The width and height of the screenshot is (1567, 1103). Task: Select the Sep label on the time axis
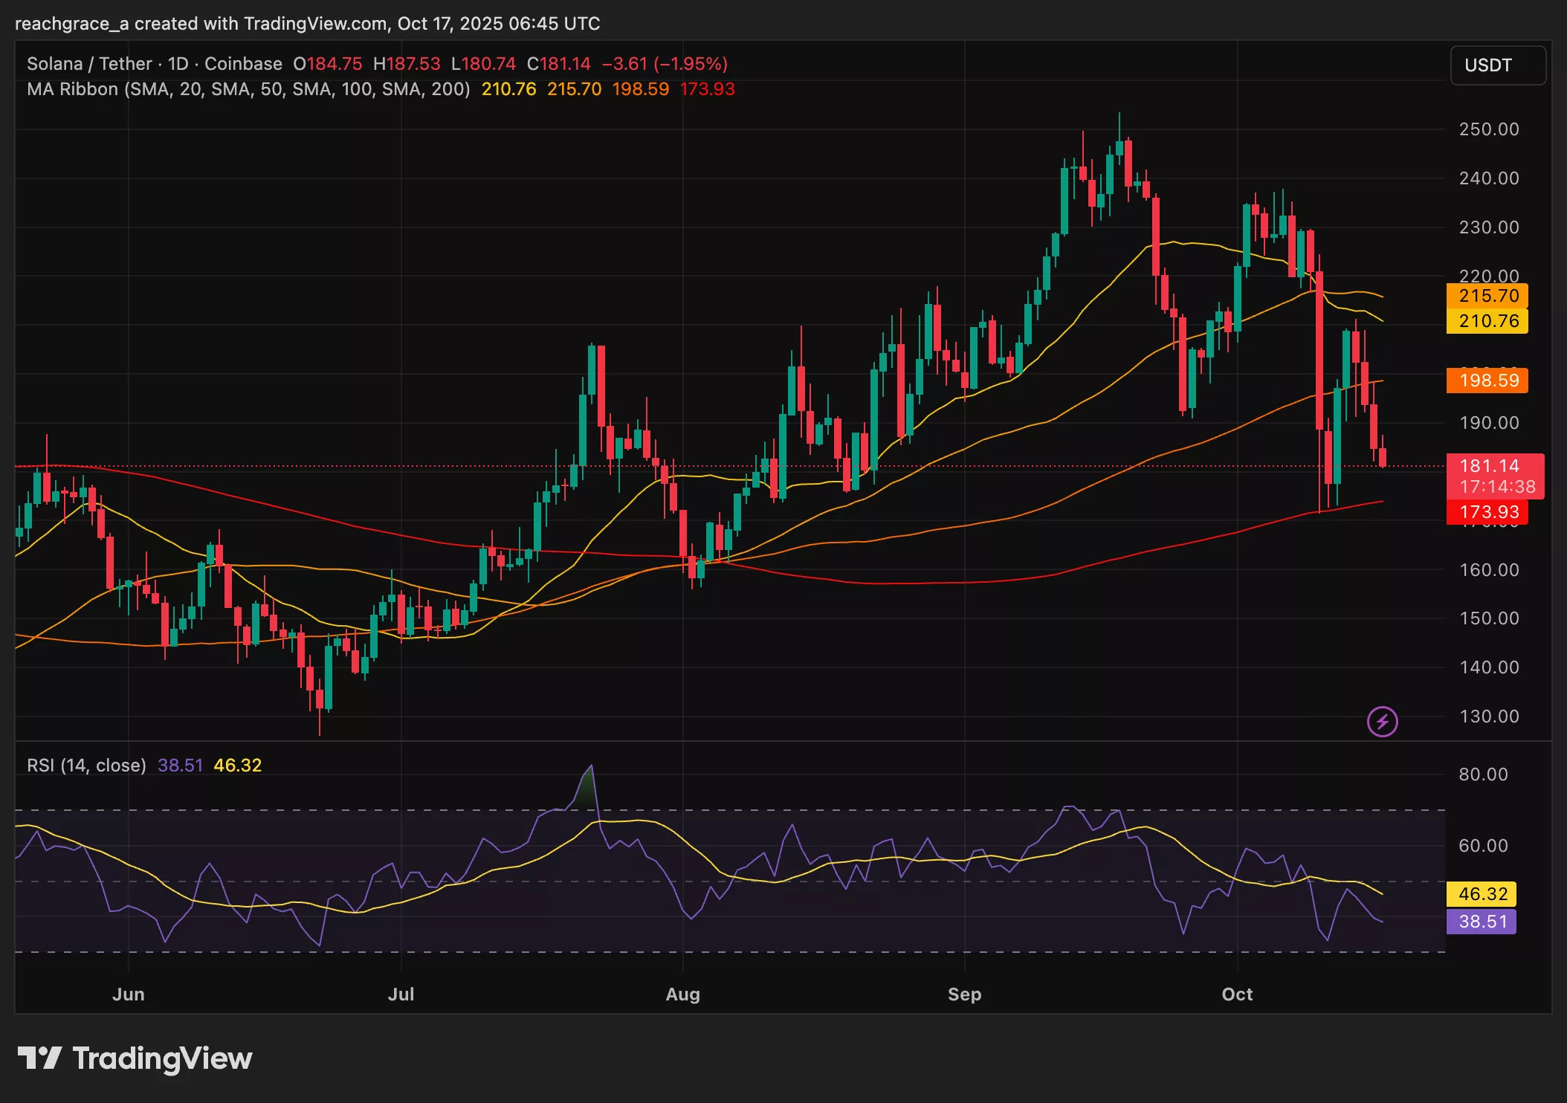965,994
